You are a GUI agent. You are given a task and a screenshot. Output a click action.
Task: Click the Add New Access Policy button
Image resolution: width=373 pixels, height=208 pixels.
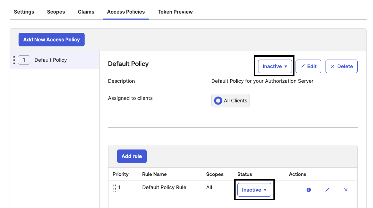(x=51, y=40)
